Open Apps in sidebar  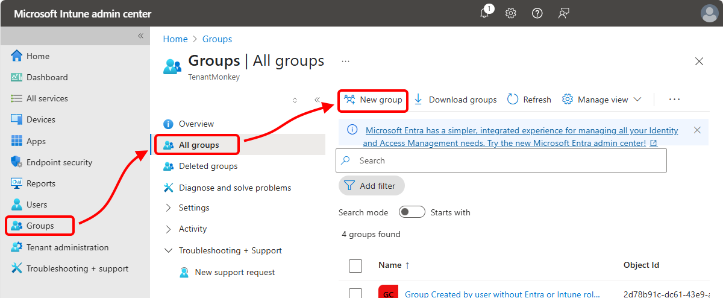29,141
